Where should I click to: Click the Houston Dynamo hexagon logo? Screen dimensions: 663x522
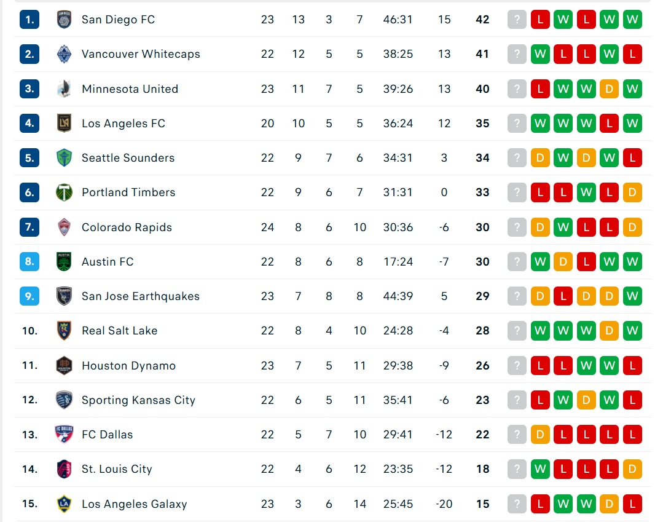[65, 365]
